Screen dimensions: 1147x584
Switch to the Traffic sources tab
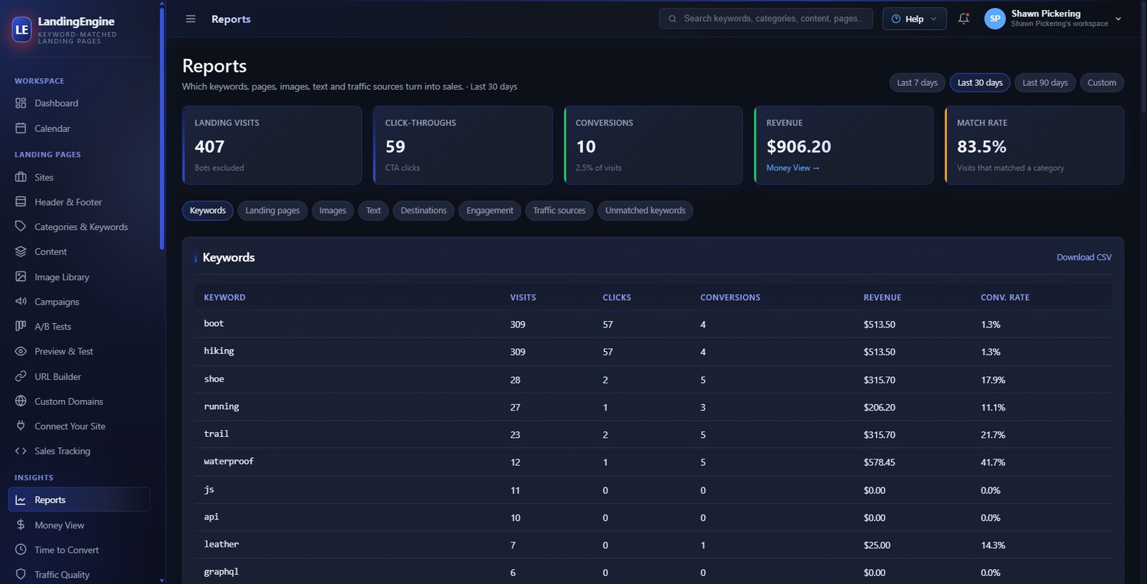pos(559,211)
